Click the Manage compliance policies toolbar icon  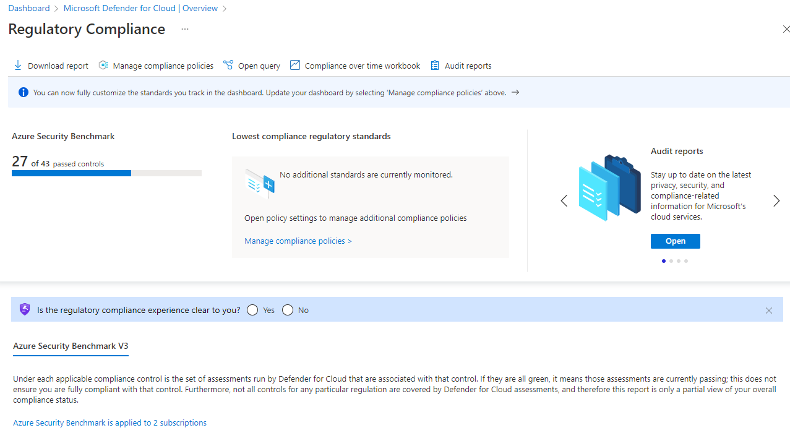(103, 66)
